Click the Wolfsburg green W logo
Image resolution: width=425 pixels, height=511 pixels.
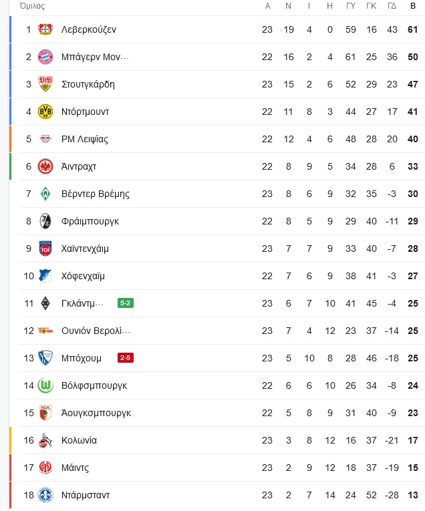coord(45,385)
